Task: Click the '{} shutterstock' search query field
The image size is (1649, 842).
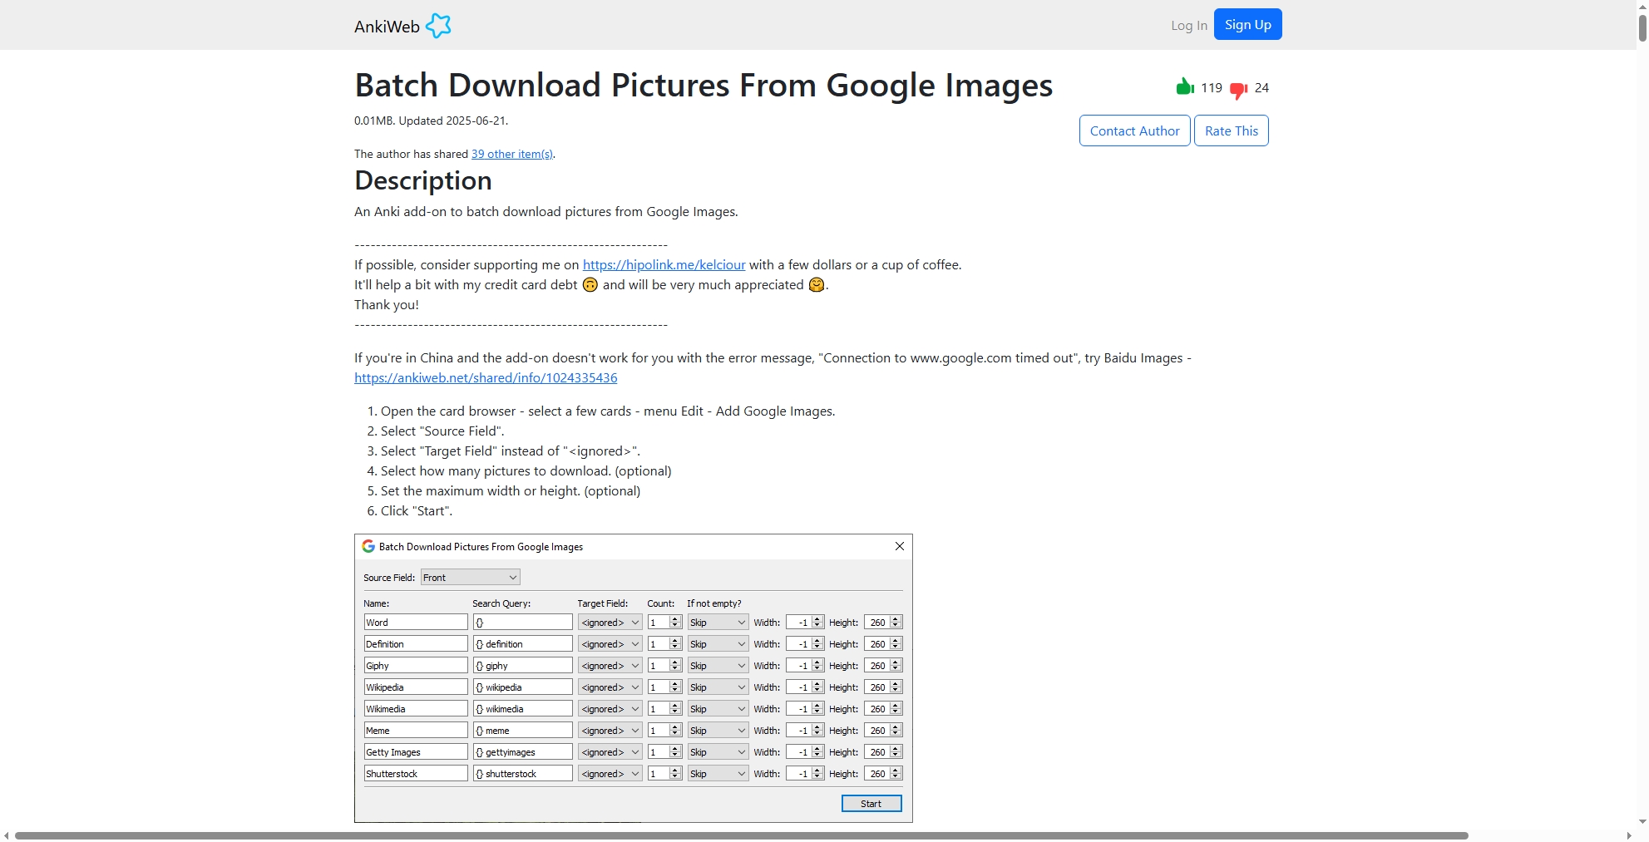Action: [x=522, y=773]
